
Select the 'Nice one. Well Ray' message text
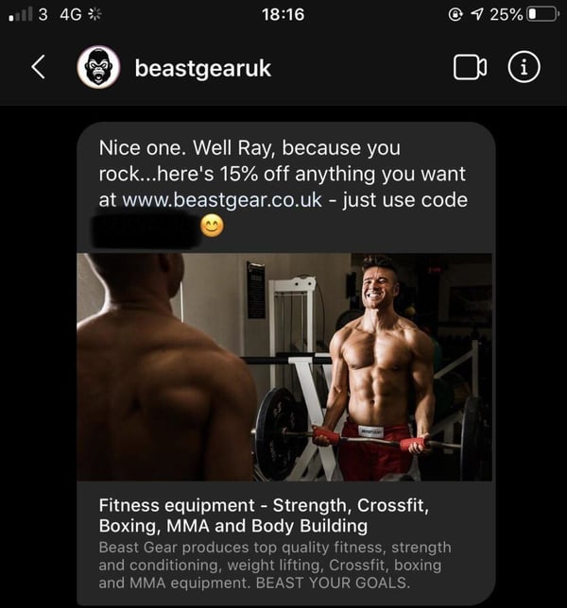283,187
